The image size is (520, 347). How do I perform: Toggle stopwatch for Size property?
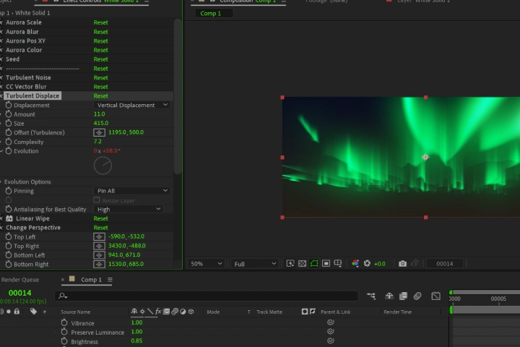(9, 123)
